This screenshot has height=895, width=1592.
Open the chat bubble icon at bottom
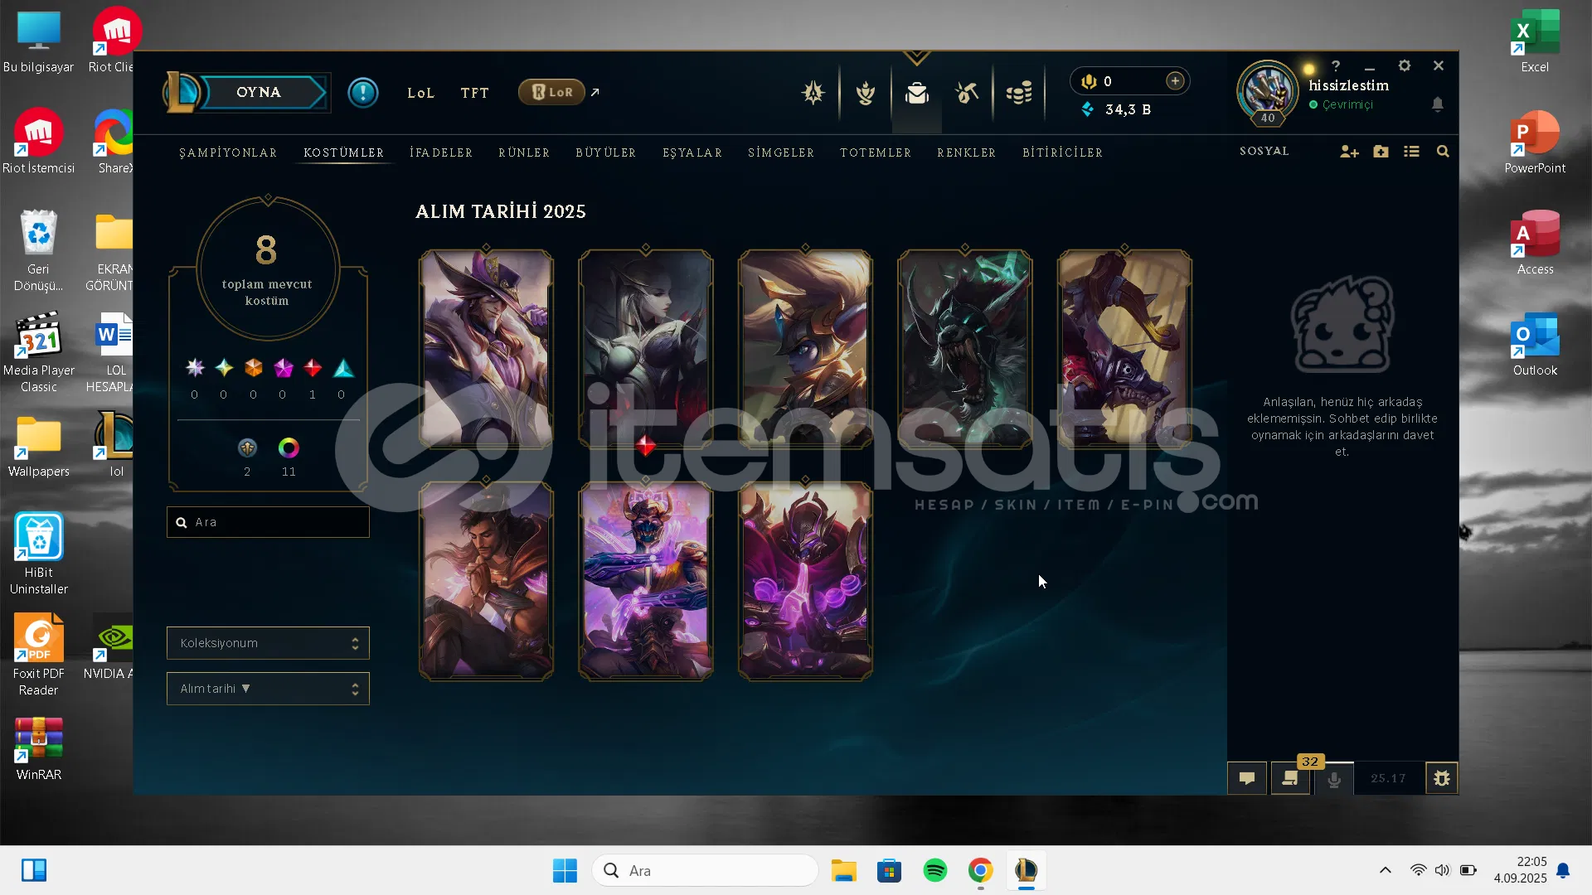(1247, 778)
